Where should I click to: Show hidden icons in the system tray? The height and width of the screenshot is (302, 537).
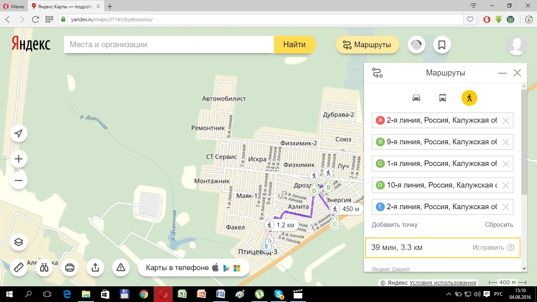pos(449,294)
